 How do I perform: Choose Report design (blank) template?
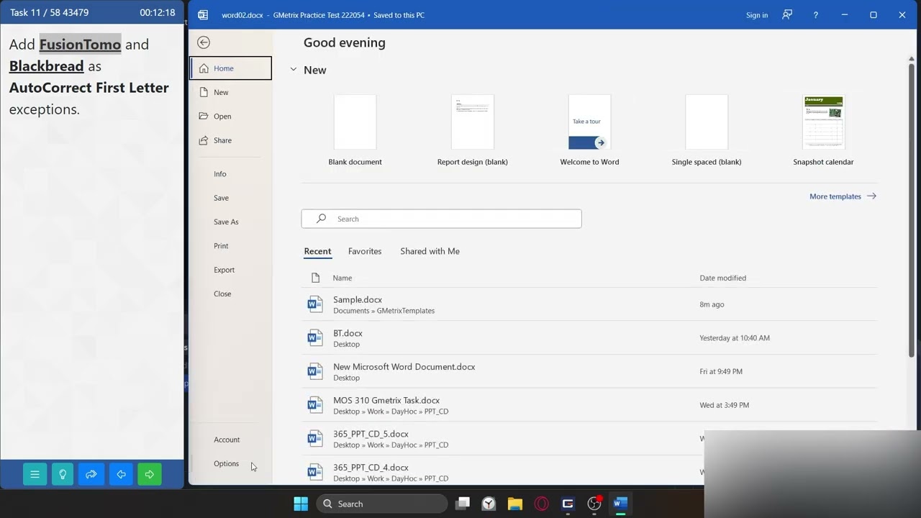click(x=472, y=130)
